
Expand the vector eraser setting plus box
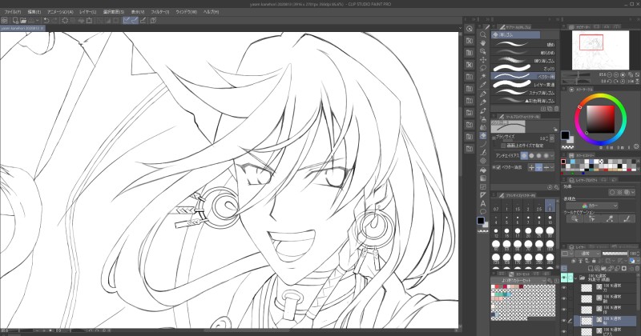pos(494,167)
